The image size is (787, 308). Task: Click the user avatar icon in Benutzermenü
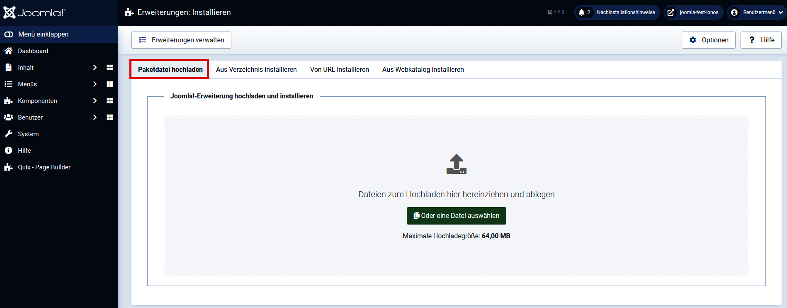coord(734,12)
